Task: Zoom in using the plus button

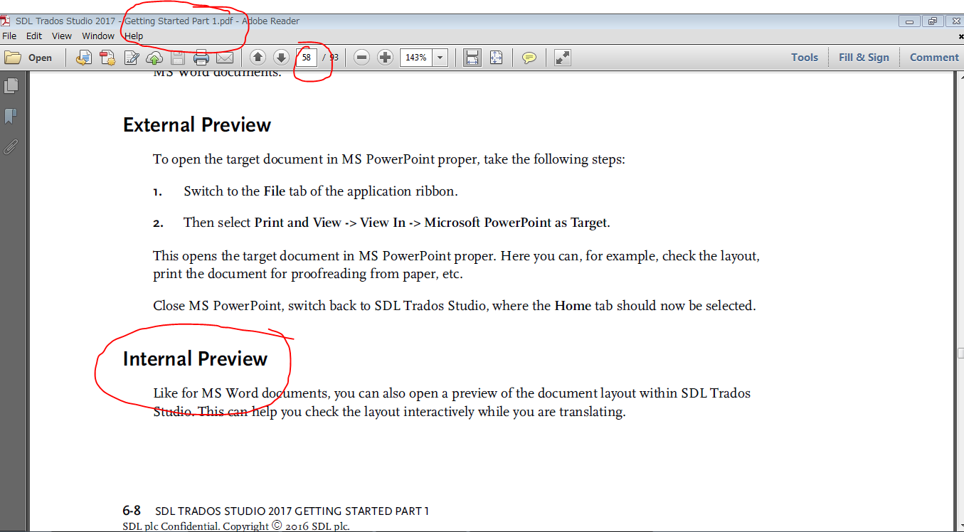Action: (385, 58)
